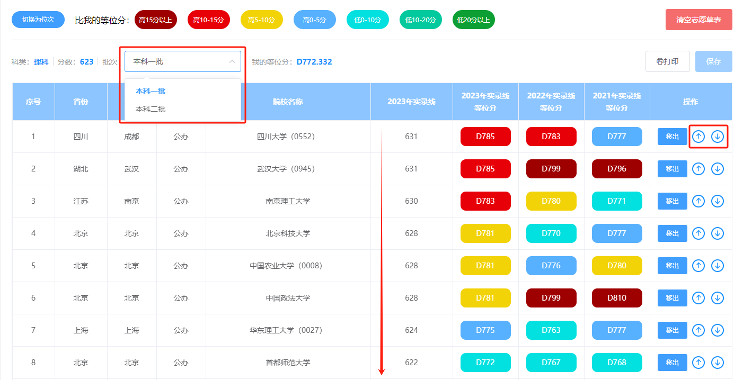This screenshot has width=743, height=380.
Task: Move 北京科技大学 row down
Action: click(718, 233)
